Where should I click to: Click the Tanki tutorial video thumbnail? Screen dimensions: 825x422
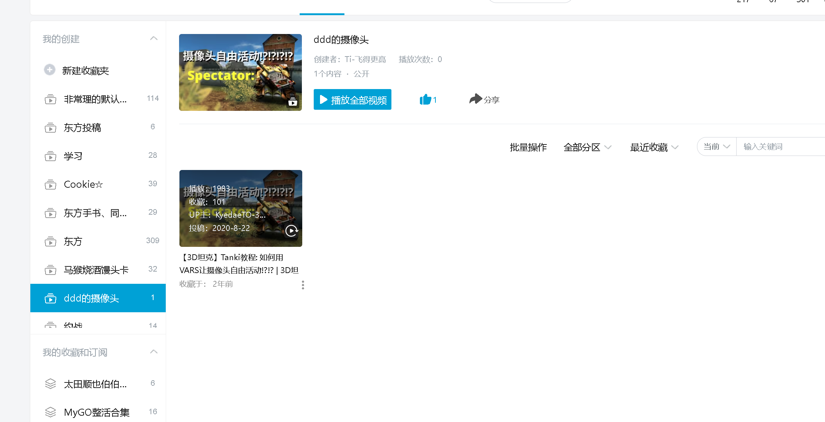pos(241,208)
